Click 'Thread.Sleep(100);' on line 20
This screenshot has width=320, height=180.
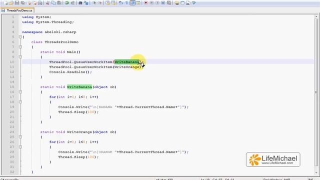[x=78, y=112]
